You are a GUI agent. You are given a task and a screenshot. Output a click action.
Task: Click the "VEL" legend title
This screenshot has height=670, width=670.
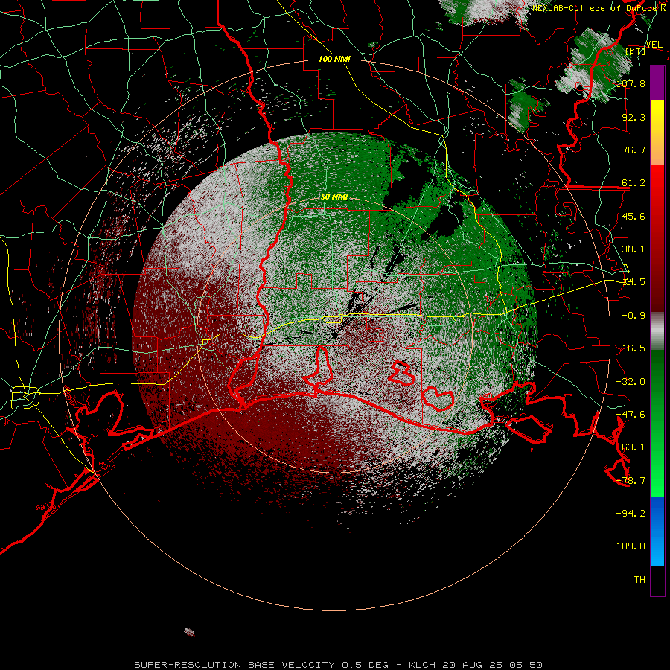(x=654, y=44)
